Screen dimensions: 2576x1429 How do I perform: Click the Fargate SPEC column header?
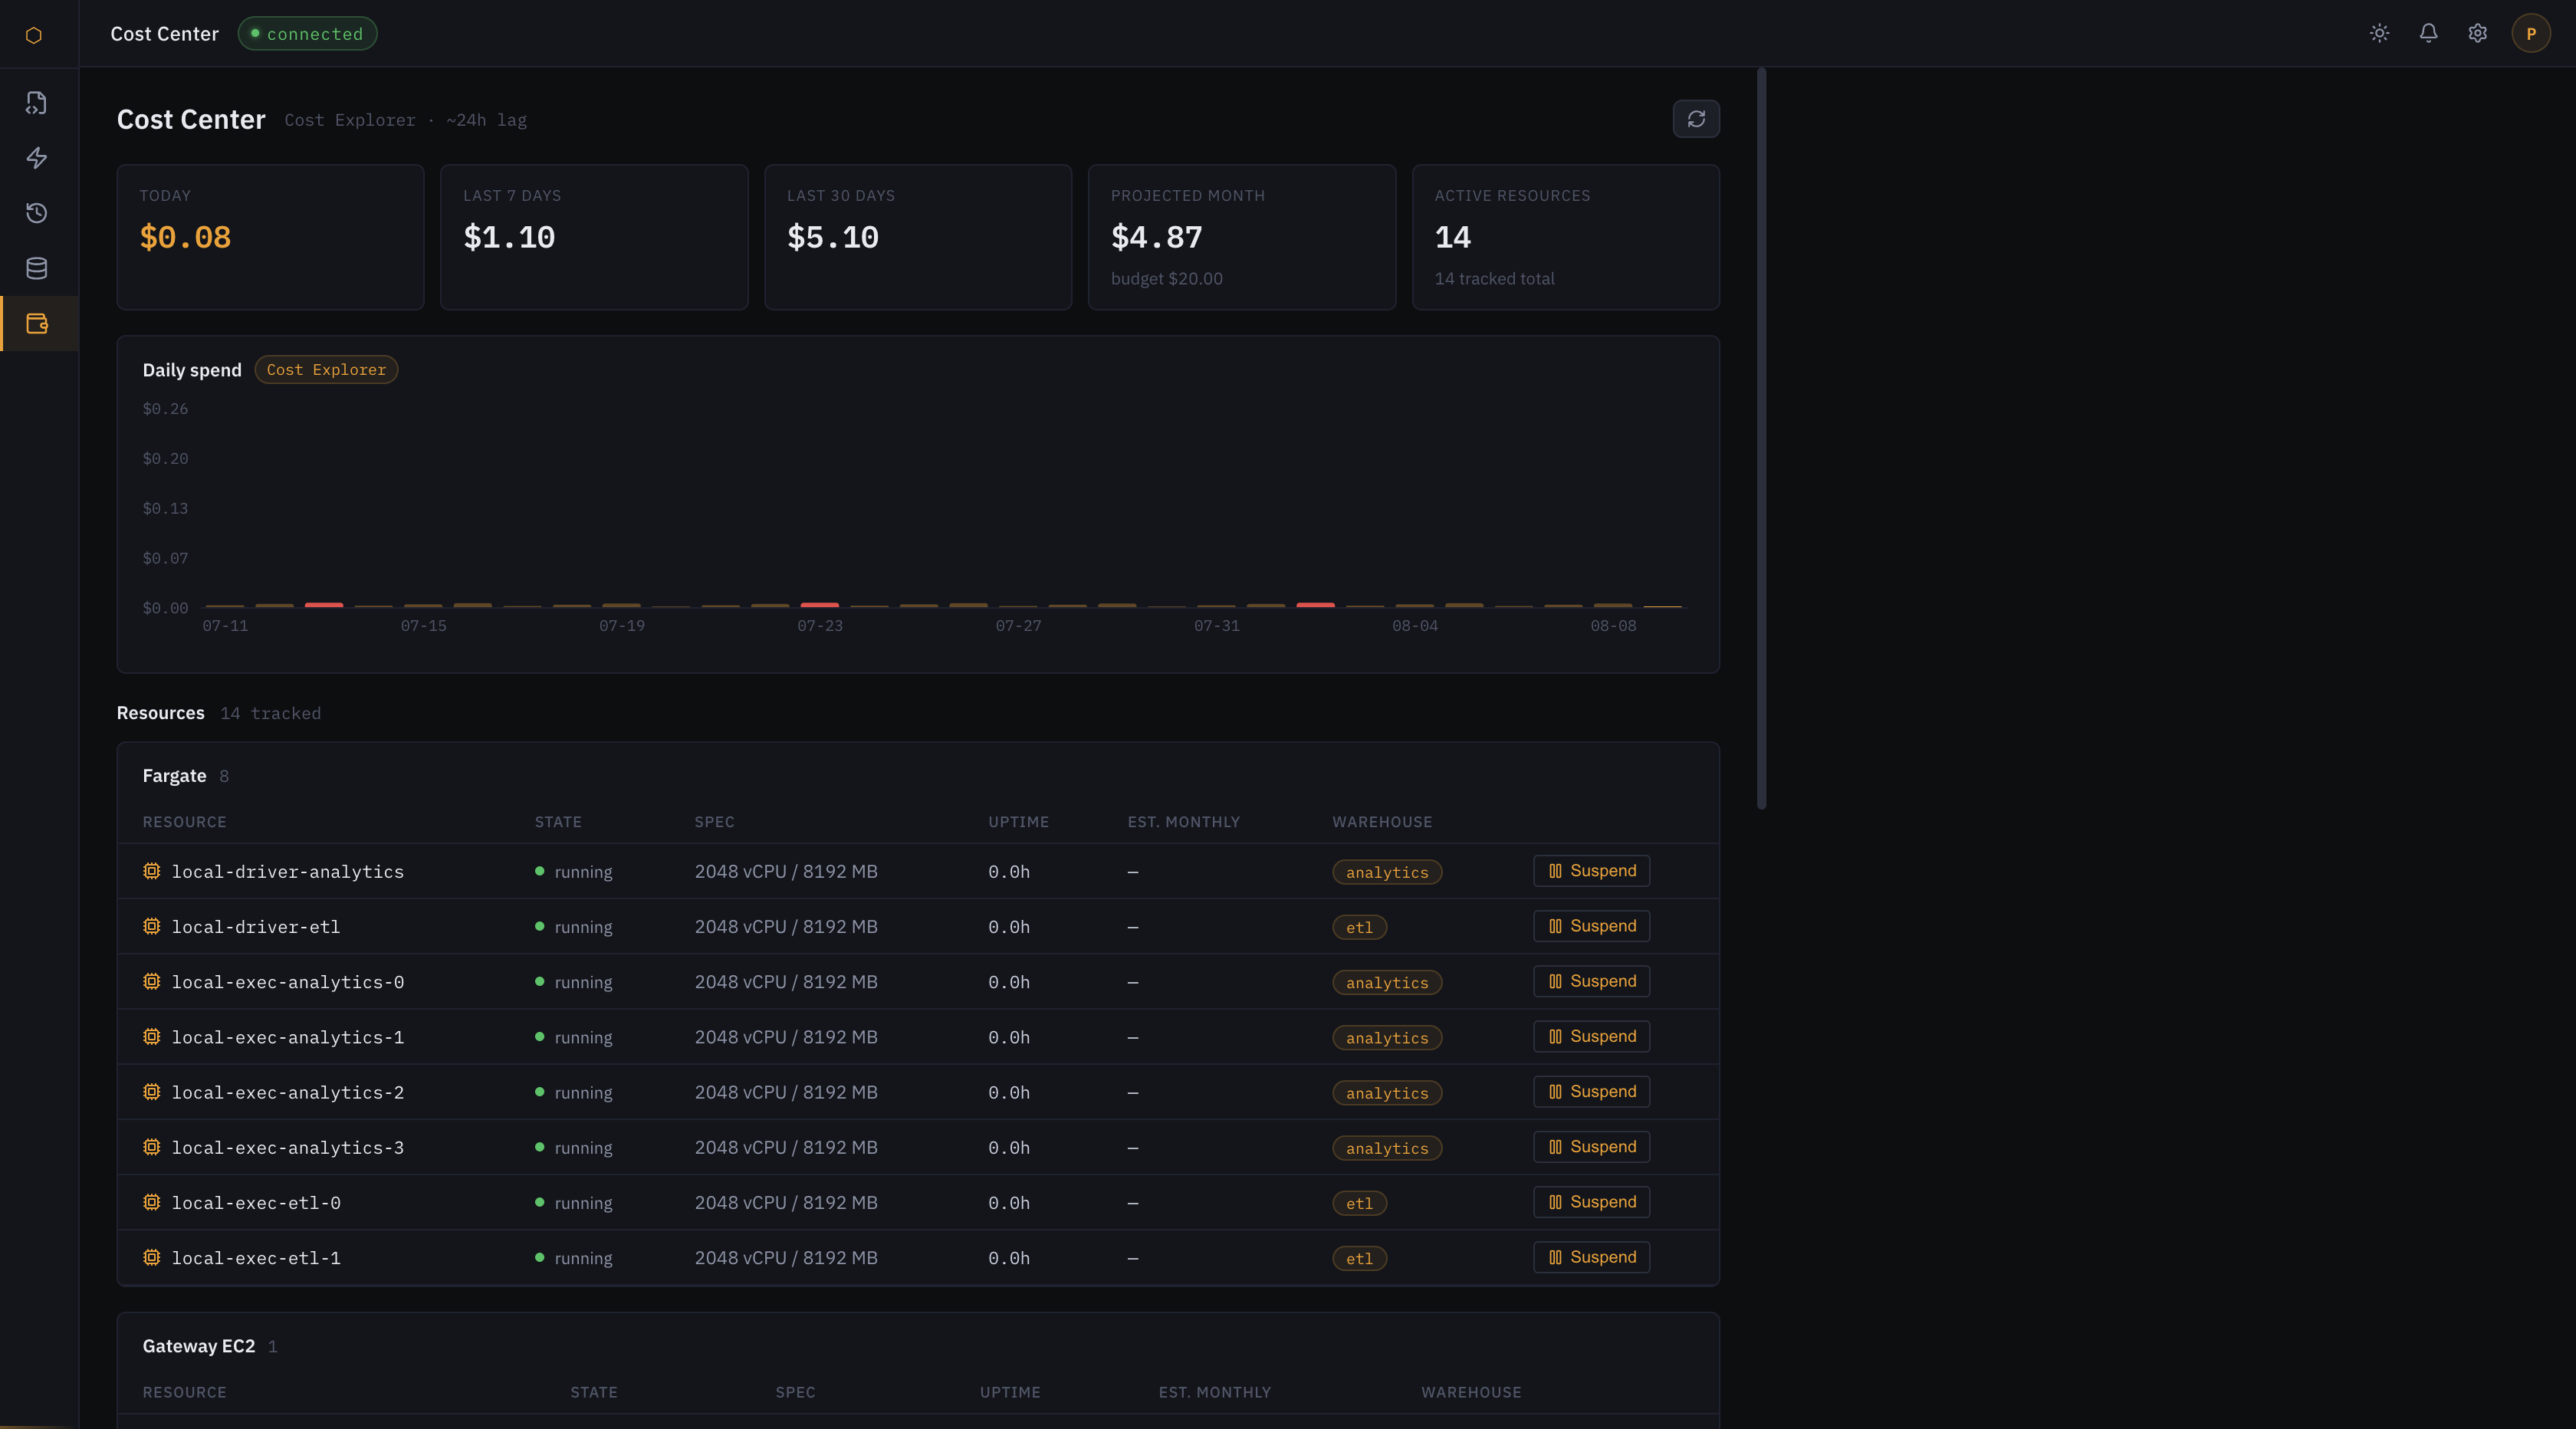click(x=714, y=822)
